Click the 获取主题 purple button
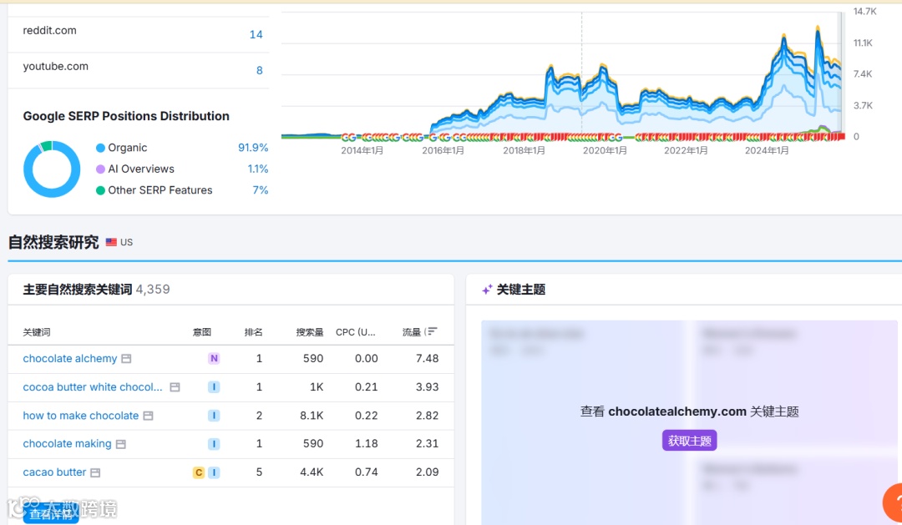Screen dimensions: 902x525 tap(689, 441)
